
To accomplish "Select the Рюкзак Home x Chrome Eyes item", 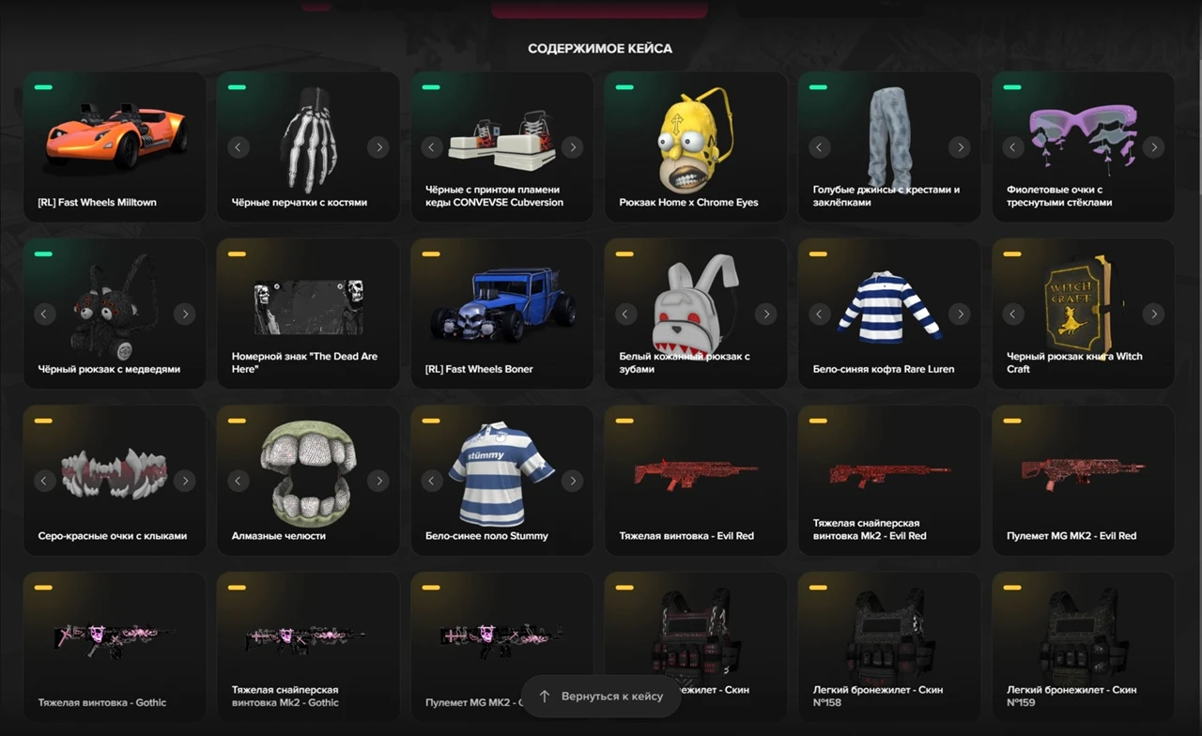I will click(x=696, y=146).
